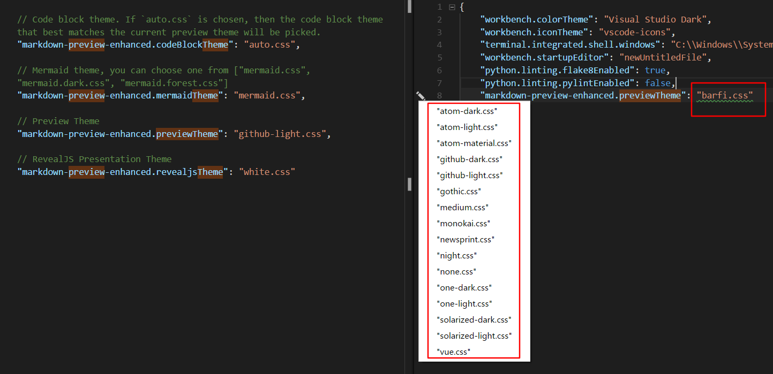Pick "solarized-dark.css" from the dropdown

point(474,319)
